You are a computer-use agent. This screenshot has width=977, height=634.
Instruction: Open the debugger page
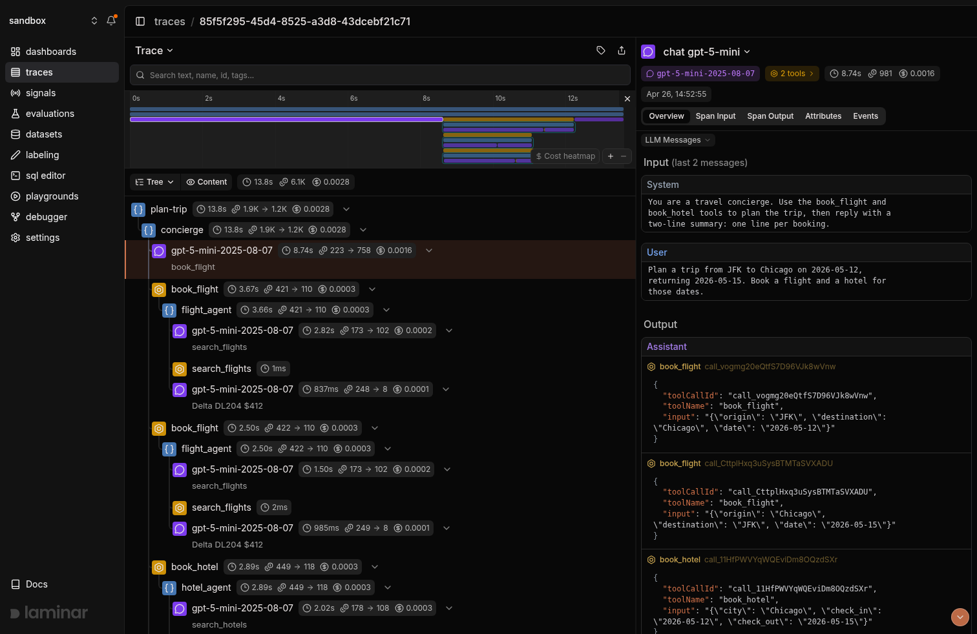(62, 217)
